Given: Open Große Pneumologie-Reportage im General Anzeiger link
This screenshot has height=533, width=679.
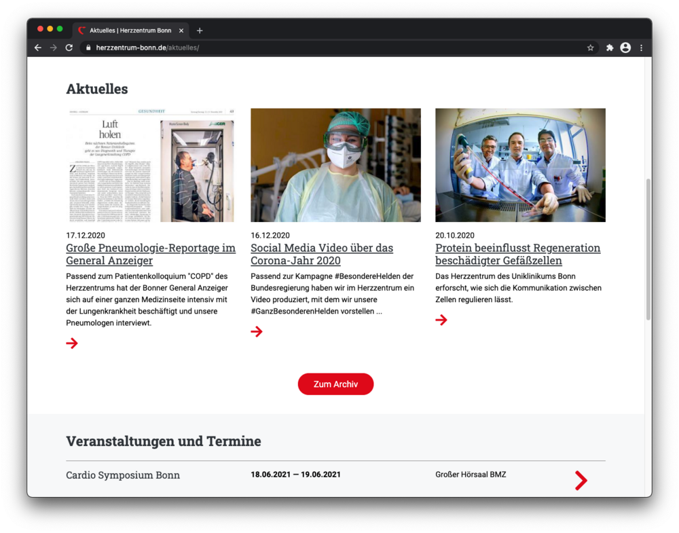Looking at the screenshot, I should coord(151,254).
